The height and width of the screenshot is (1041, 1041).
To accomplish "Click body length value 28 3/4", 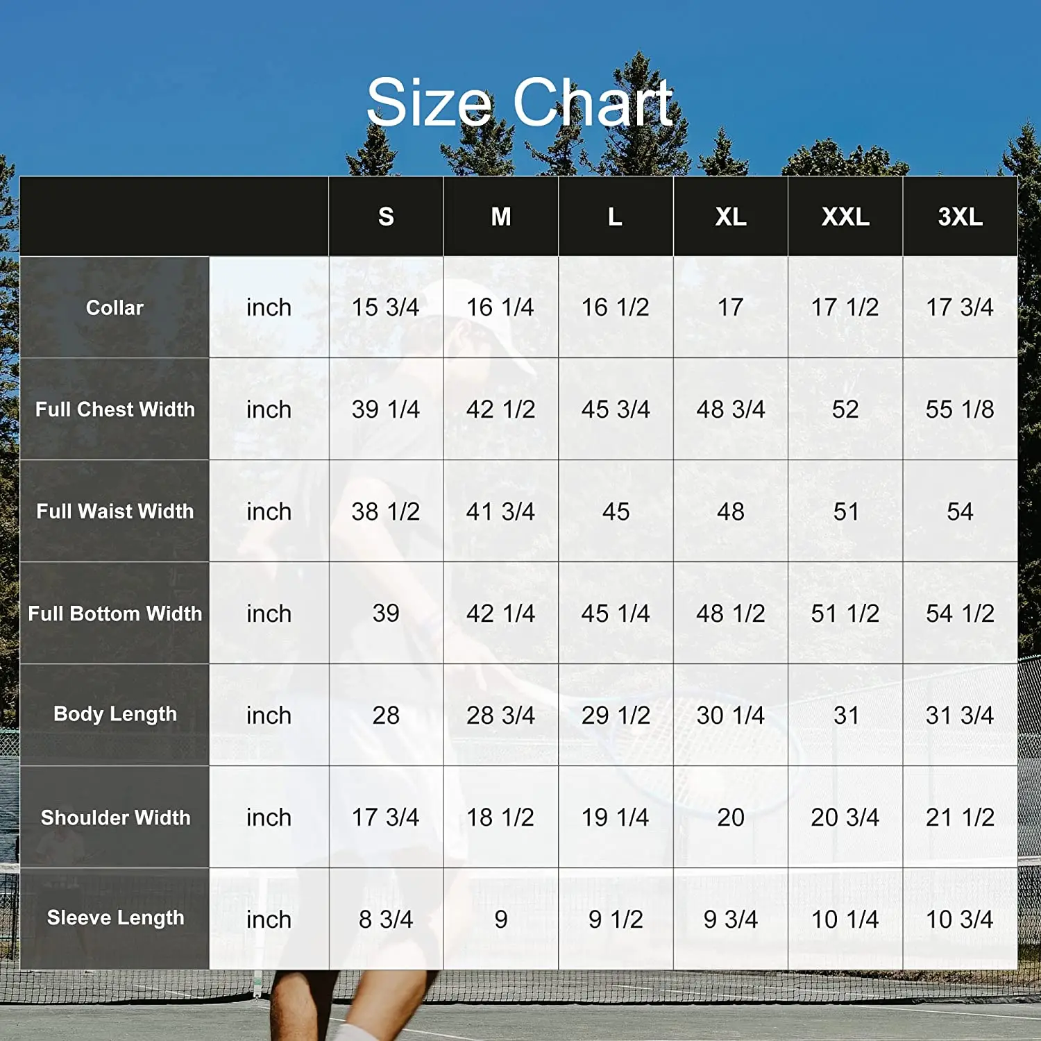I will (x=500, y=716).
